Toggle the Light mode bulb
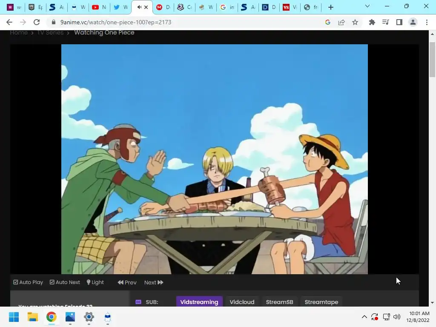Screen dimensions: 436x327 (95, 282)
